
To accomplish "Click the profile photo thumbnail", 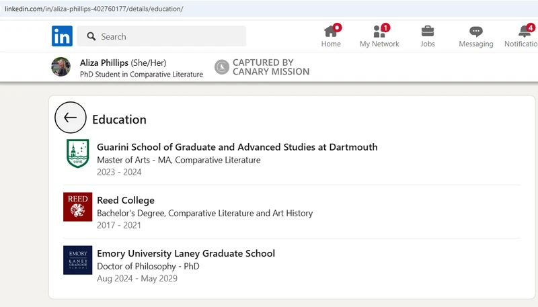I will click(x=61, y=67).
